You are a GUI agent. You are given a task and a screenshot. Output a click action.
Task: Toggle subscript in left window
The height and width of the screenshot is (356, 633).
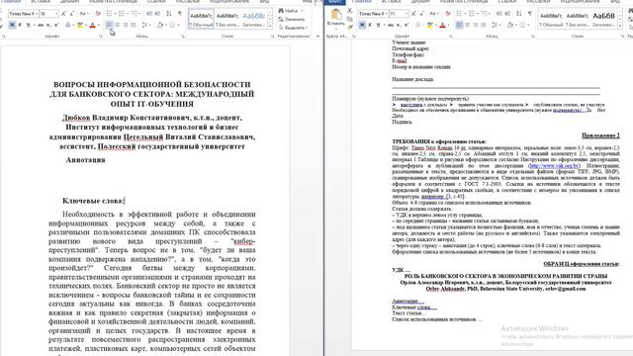point(48,25)
